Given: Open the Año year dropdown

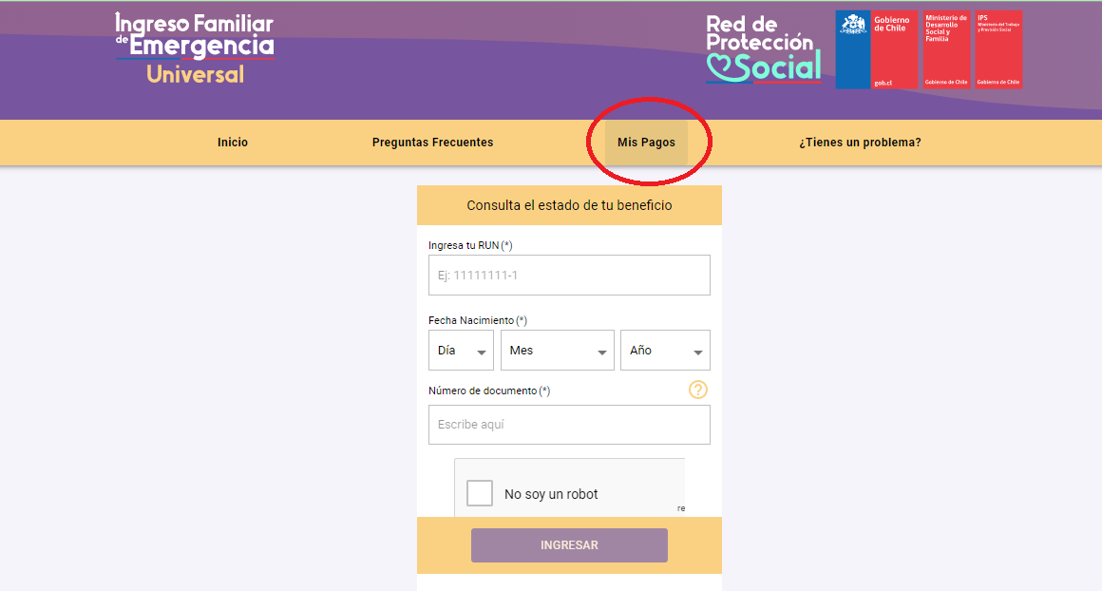Looking at the screenshot, I should pyautogui.click(x=665, y=351).
